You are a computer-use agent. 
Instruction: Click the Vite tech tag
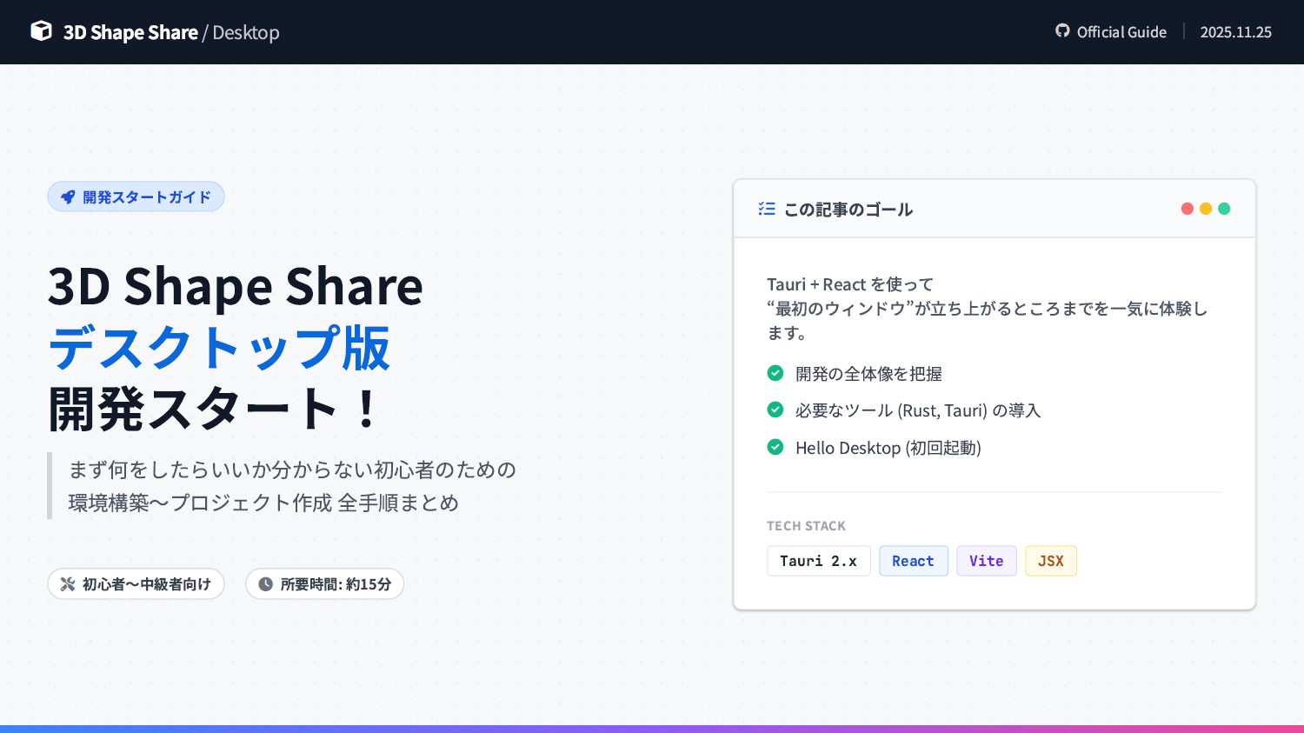pos(987,561)
